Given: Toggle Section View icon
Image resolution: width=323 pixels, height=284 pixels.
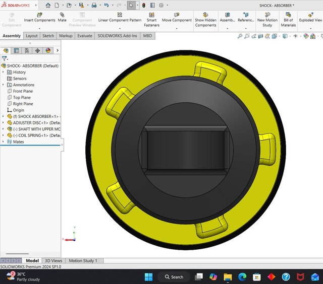Looking at the screenshot, I should tap(260, 36).
